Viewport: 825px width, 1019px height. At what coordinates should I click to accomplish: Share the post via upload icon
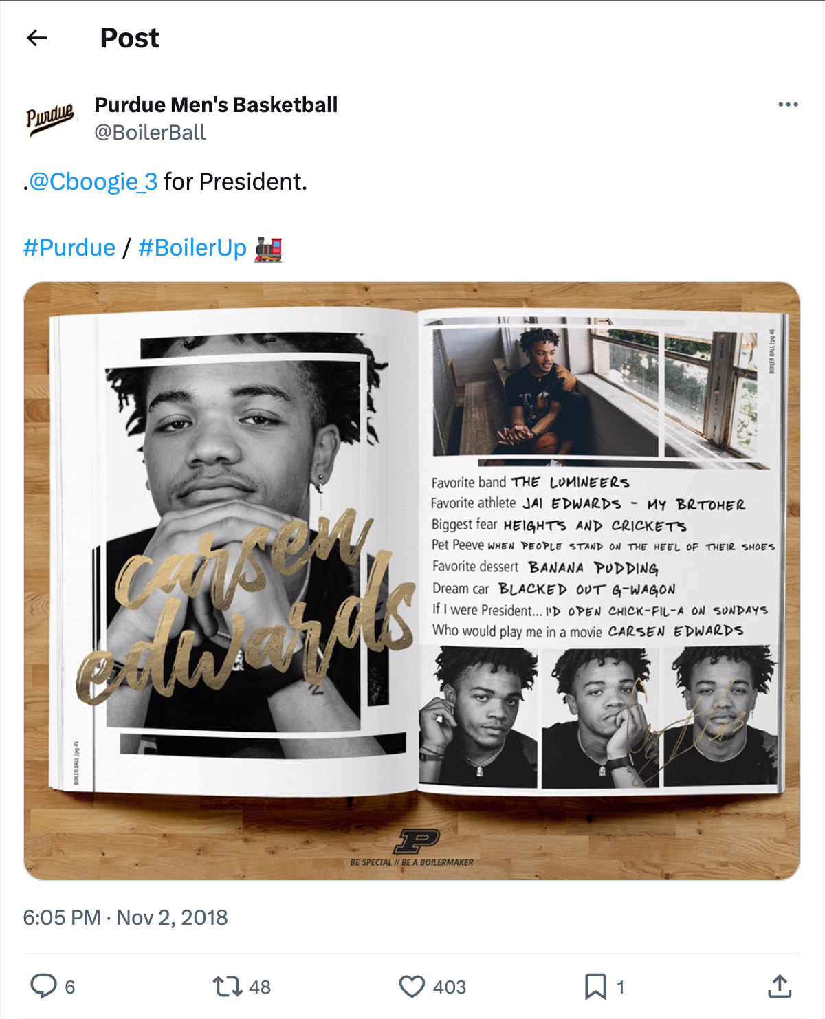780,986
